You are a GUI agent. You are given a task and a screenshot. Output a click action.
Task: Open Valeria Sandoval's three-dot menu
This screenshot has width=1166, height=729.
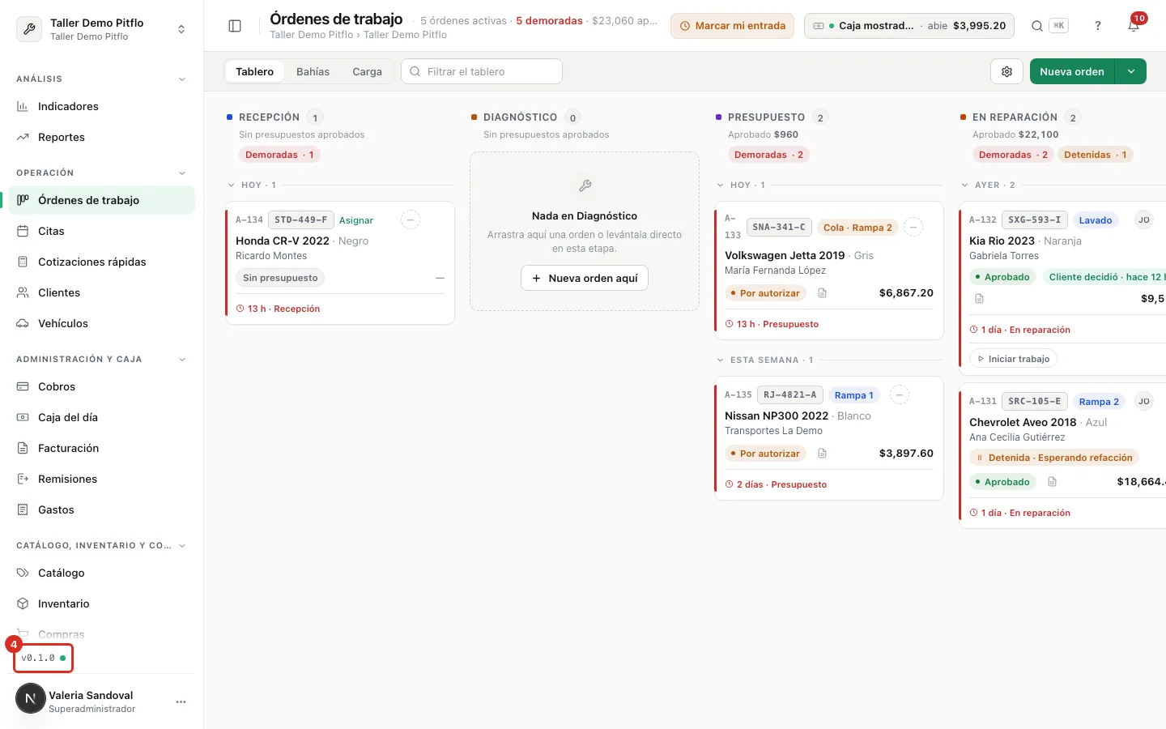click(x=181, y=701)
